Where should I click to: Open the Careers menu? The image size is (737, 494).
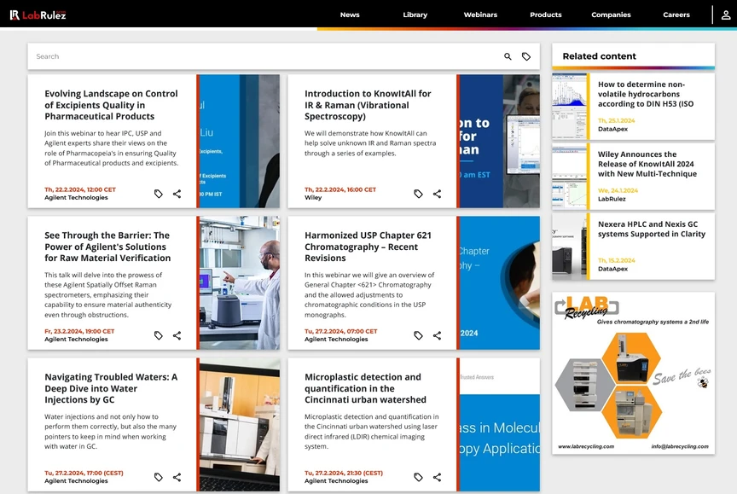(676, 15)
